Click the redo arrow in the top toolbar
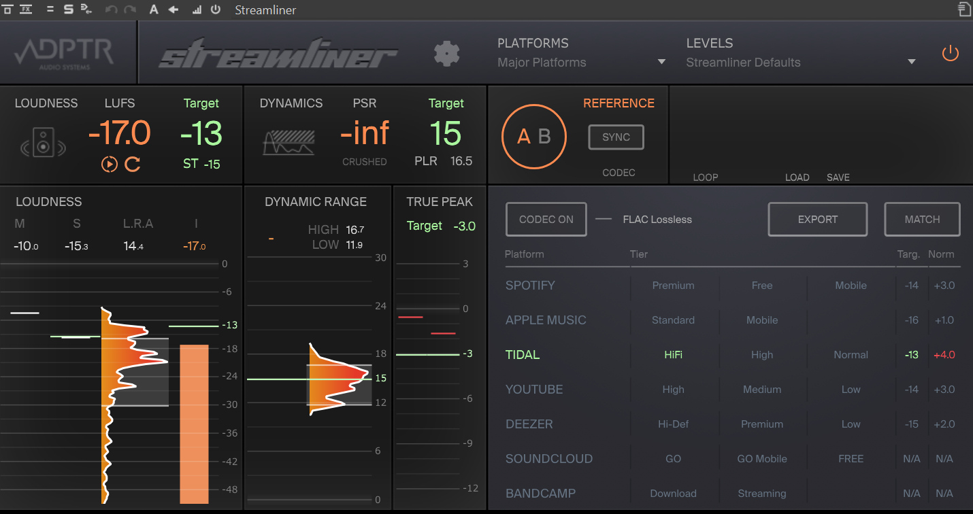This screenshot has width=973, height=514. click(129, 10)
